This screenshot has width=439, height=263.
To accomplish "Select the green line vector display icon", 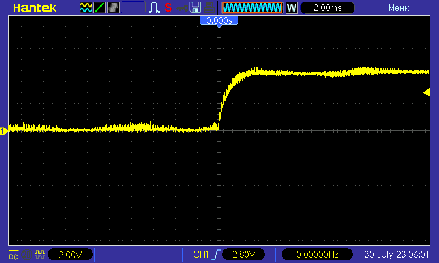I will pos(99,8).
